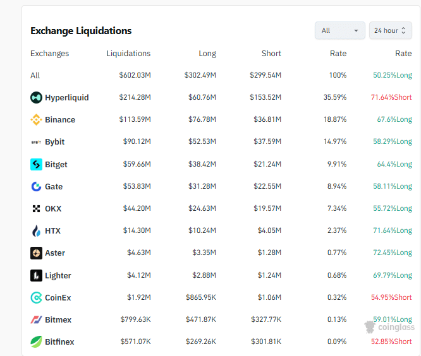
Task: Click the 72.45%Long rate value
Action: 393,252
